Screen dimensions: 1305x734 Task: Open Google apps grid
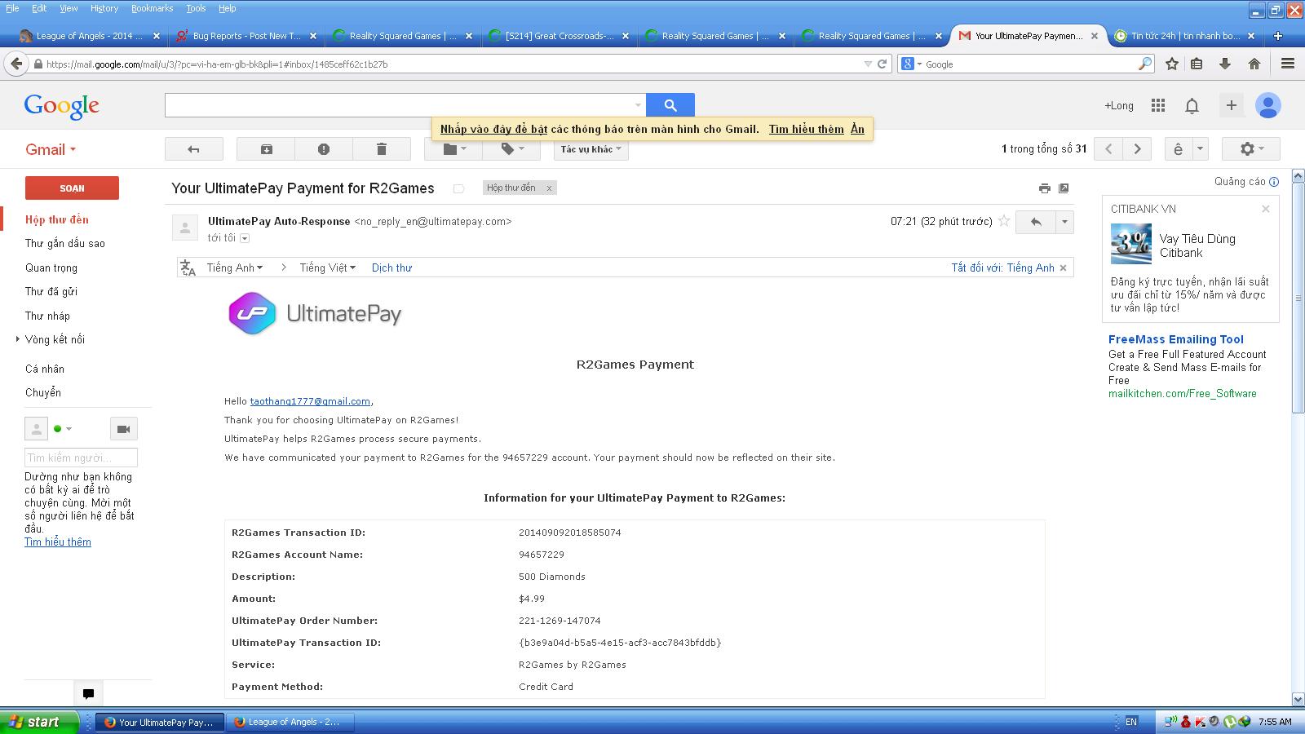pos(1157,105)
